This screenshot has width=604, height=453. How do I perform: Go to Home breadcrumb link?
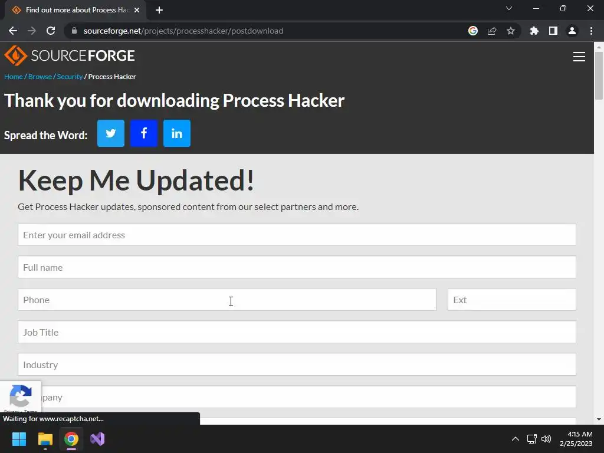click(14, 77)
